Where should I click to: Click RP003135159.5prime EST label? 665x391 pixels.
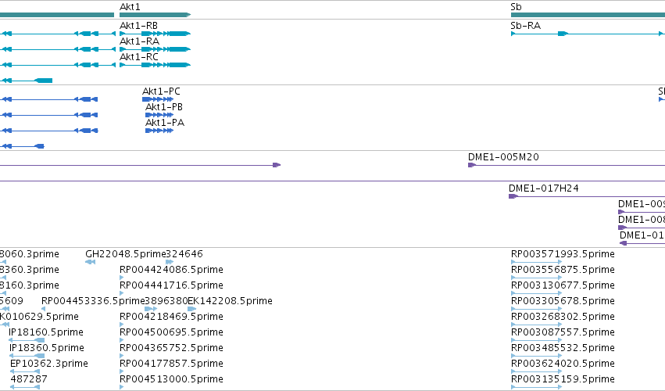pyautogui.click(x=563, y=379)
